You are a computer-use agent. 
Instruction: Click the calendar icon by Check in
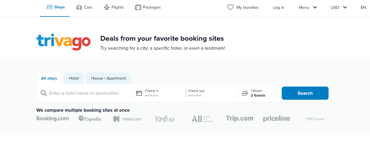[x=139, y=93]
